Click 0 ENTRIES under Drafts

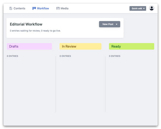click(x=13, y=56)
